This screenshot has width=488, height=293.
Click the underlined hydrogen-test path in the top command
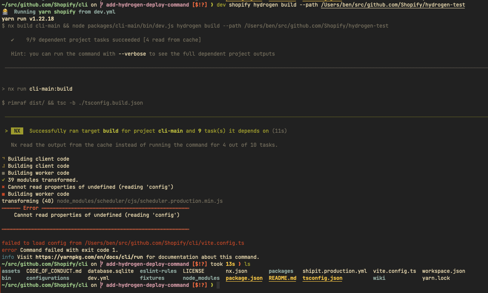pyautogui.click(x=393, y=4)
